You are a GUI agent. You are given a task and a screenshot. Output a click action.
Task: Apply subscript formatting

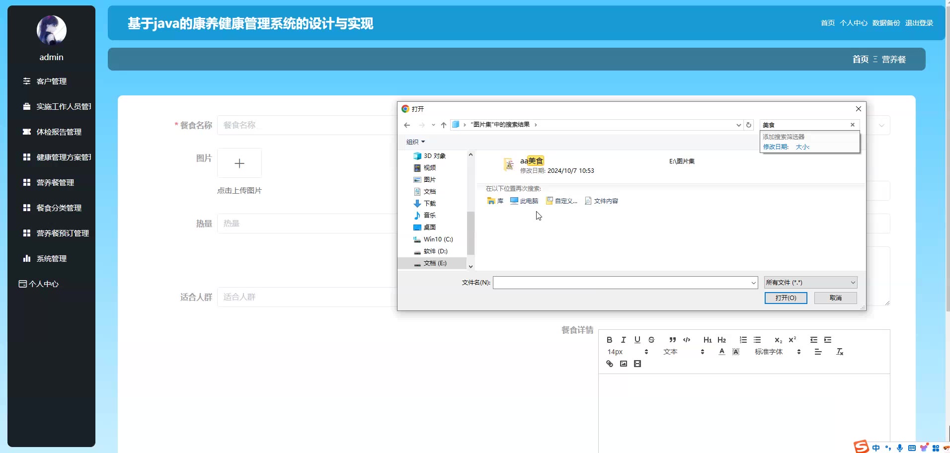(779, 340)
